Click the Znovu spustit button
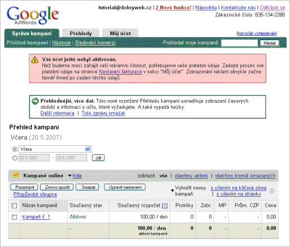Viewport: 290px width, 247px height. [x=57, y=187]
